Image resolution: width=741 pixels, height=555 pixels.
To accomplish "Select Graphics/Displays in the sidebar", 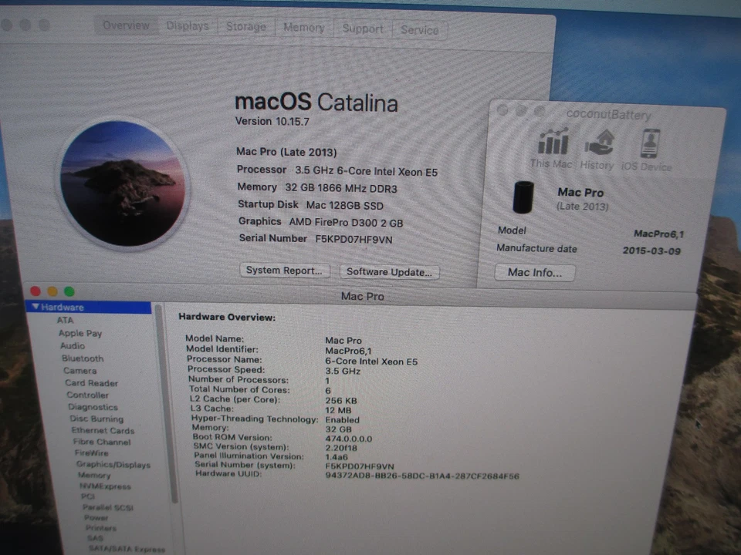I will (113, 465).
